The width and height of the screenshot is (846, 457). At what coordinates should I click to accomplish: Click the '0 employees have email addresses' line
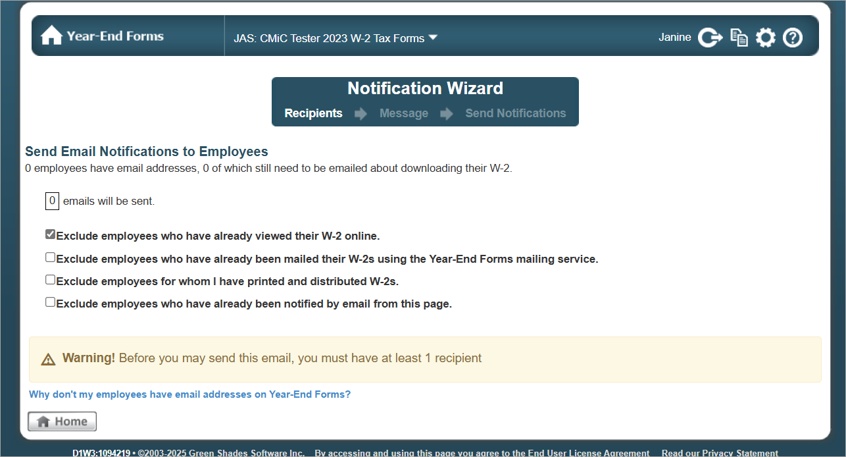pyautogui.click(x=268, y=169)
